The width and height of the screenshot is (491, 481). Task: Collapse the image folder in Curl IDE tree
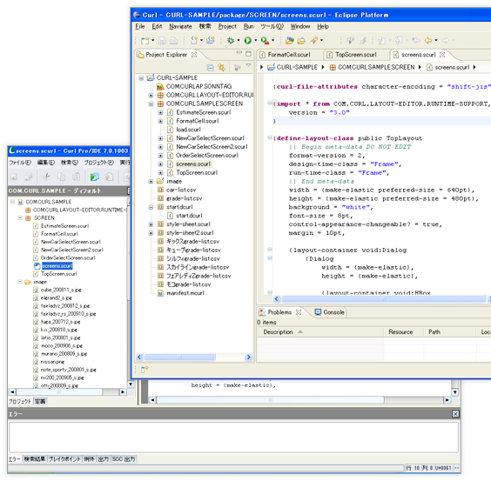coord(20,282)
